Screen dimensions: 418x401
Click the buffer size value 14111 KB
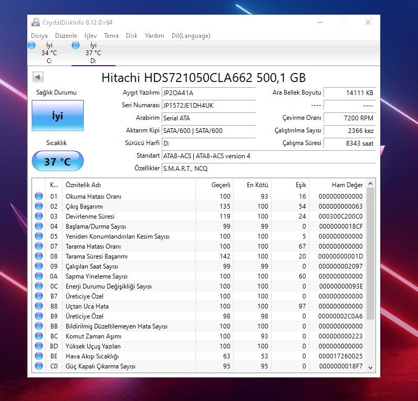pos(350,93)
